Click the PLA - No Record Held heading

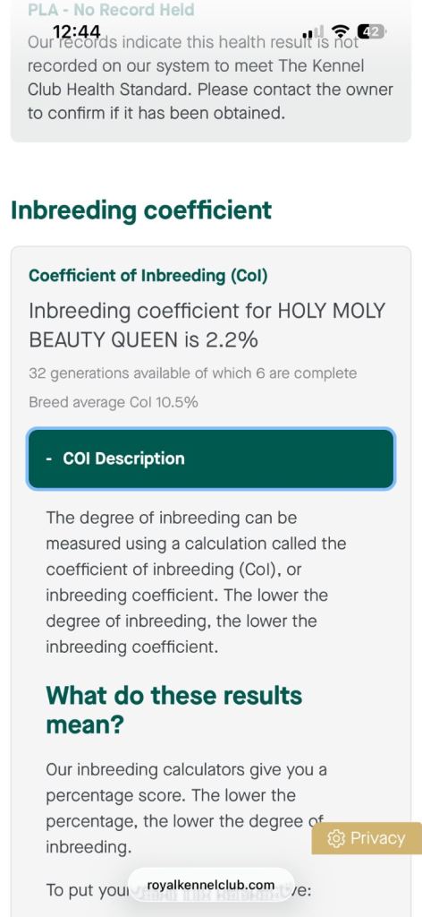[111, 10]
